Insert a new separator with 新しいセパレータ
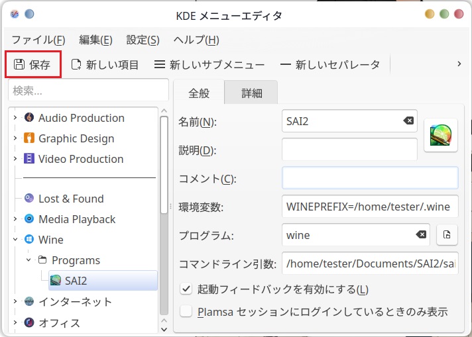Viewport: 472px width, 337px height. pyautogui.click(x=330, y=64)
